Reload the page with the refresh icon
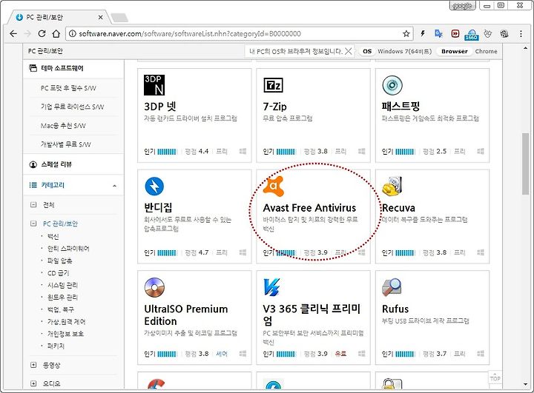 [42, 33]
